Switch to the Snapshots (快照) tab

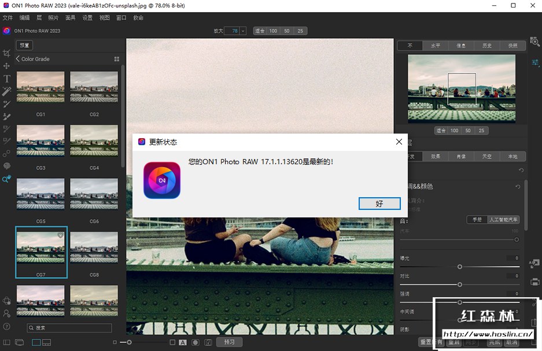click(513, 46)
